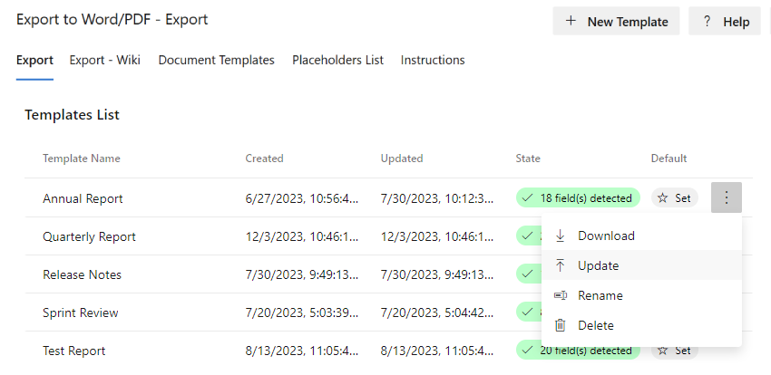The width and height of the screenshot is (771, 375).
Task: Click the Delete trash can icon
Action: [561, 325]
